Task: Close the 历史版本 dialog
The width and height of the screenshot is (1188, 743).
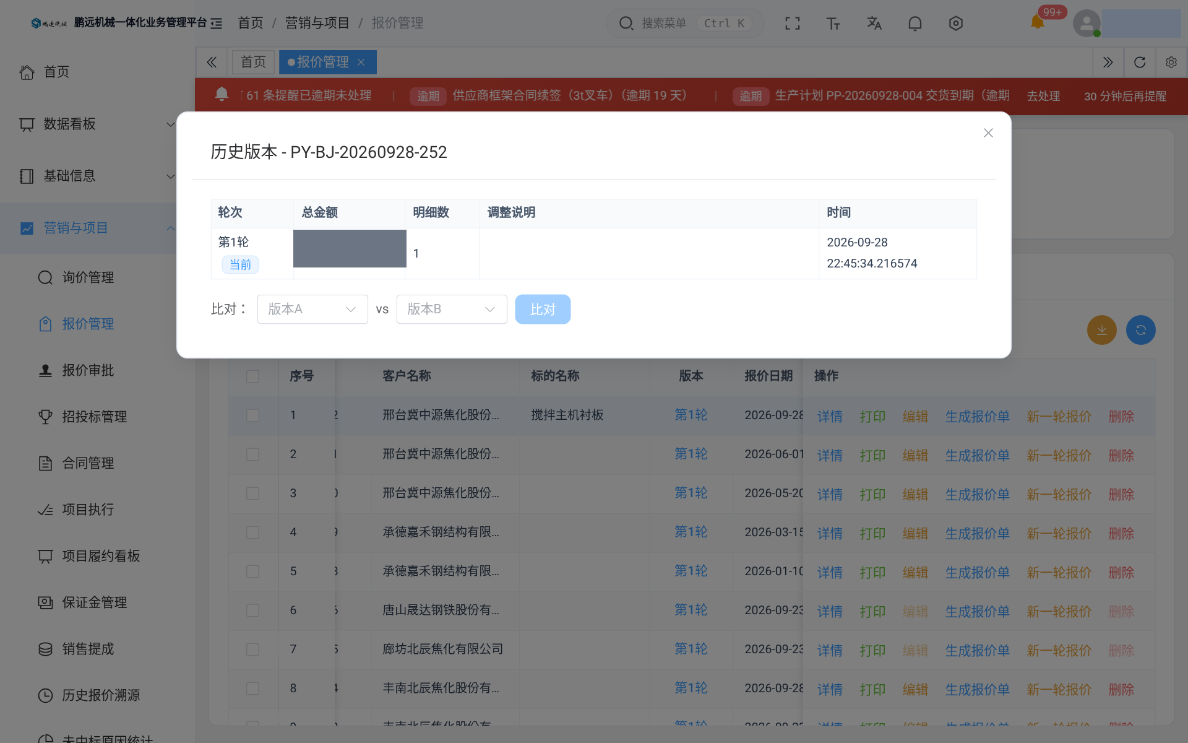Action: click(x=988, y=133)
